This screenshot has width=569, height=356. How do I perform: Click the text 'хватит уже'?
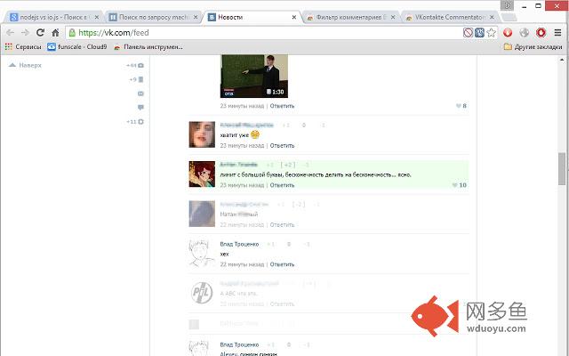235,135
